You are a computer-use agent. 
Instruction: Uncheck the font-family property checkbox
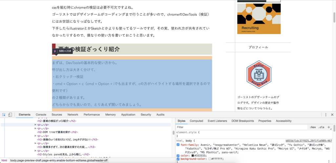(x=178, y=145)
